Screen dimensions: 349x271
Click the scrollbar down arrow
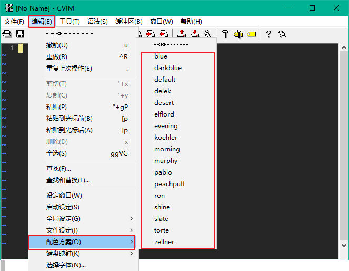click(344, 246)
